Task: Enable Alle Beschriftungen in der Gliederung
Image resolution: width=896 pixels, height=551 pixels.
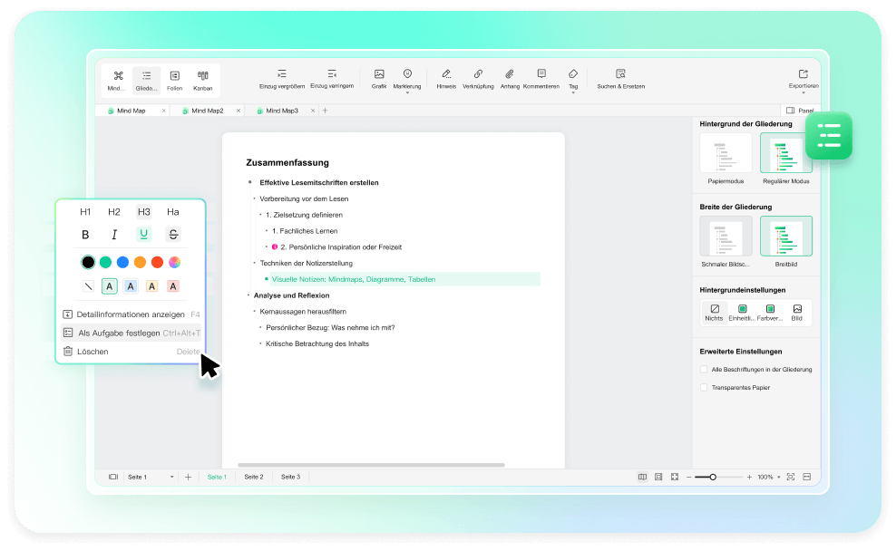Action: click(x=704, y=370)
